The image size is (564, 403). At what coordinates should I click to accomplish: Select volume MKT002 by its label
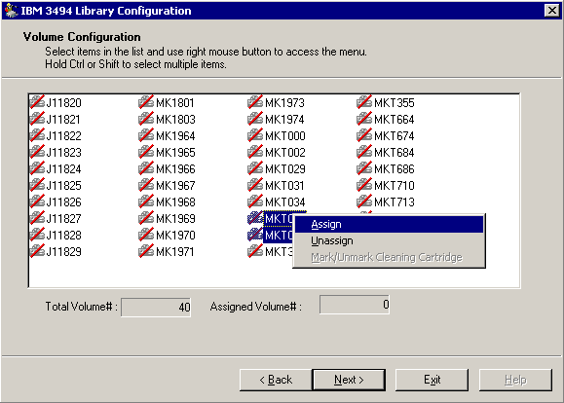[285, 153]
